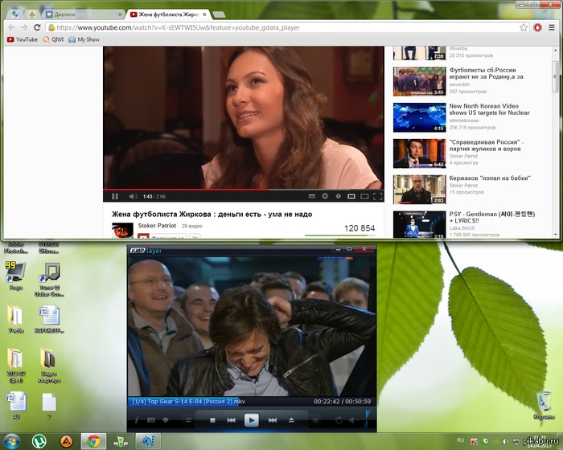Play the video in KMPlayer

click(x=251, y=419)
